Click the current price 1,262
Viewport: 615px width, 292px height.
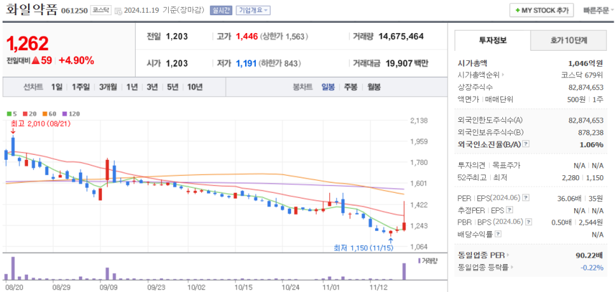28,43
